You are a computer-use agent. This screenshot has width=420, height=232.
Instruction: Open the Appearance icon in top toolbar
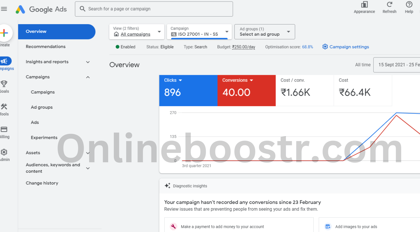pos(364,5)
